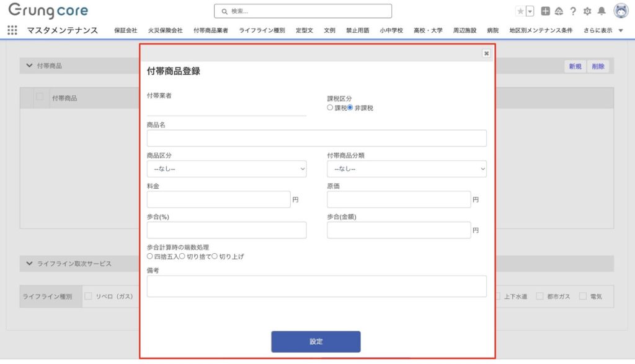
Task: Open the Trailhead guidance icon
Action: 559,11
